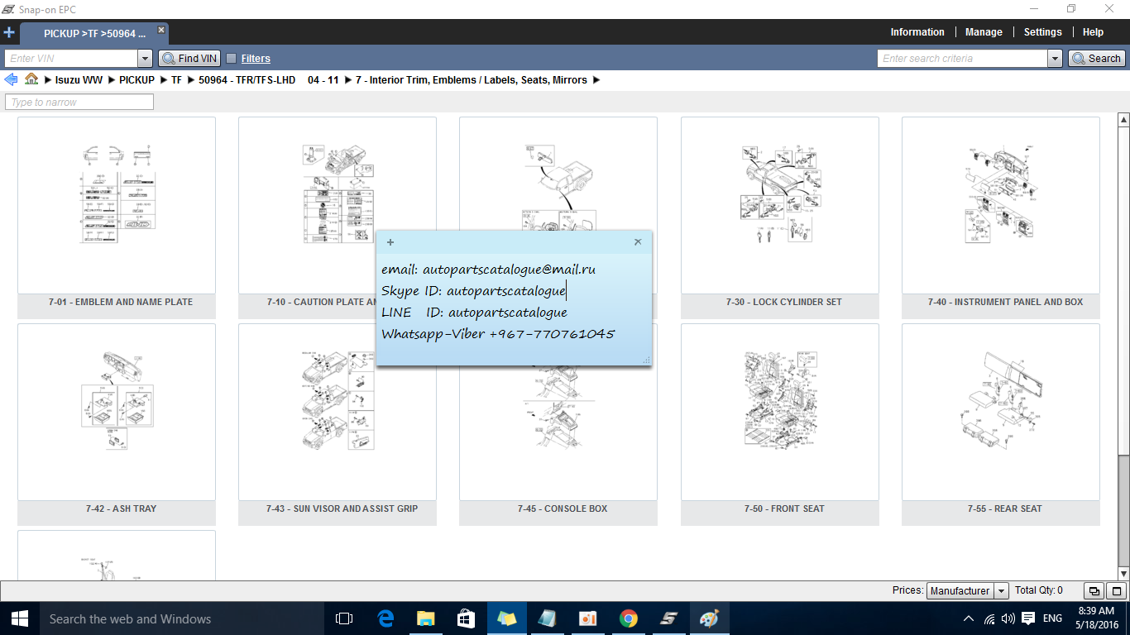Screen dimensions: 1130x635
Task: Navigate to TF breadcrumb
Action: (176, 80)
